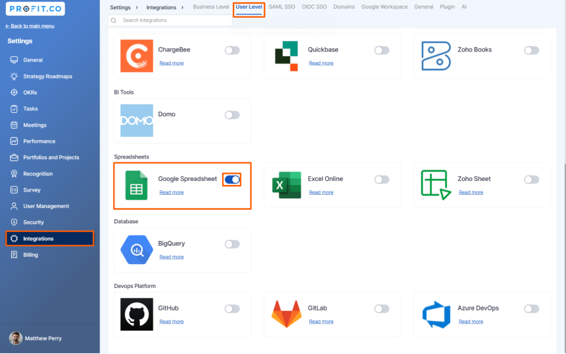Click the GitHub logo
The image size is (566, 354).
(x=136, y=314)
